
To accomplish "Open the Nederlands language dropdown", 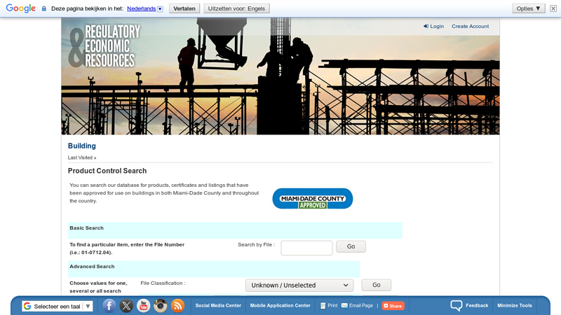I will [x=145, y=8].
